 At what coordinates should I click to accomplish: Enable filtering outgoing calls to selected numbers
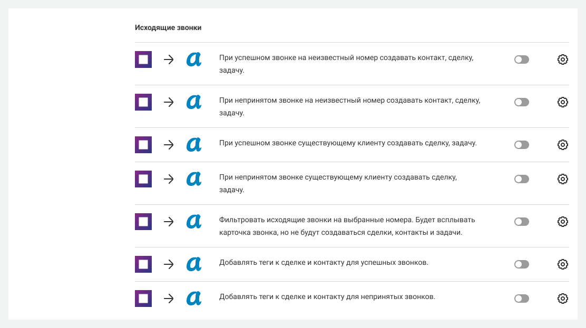(521, 222)
